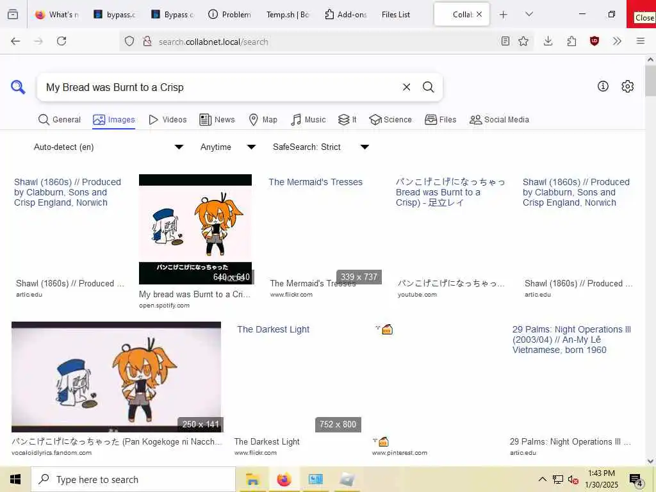
Task: Switch to General search category
Action: point(60,120)
